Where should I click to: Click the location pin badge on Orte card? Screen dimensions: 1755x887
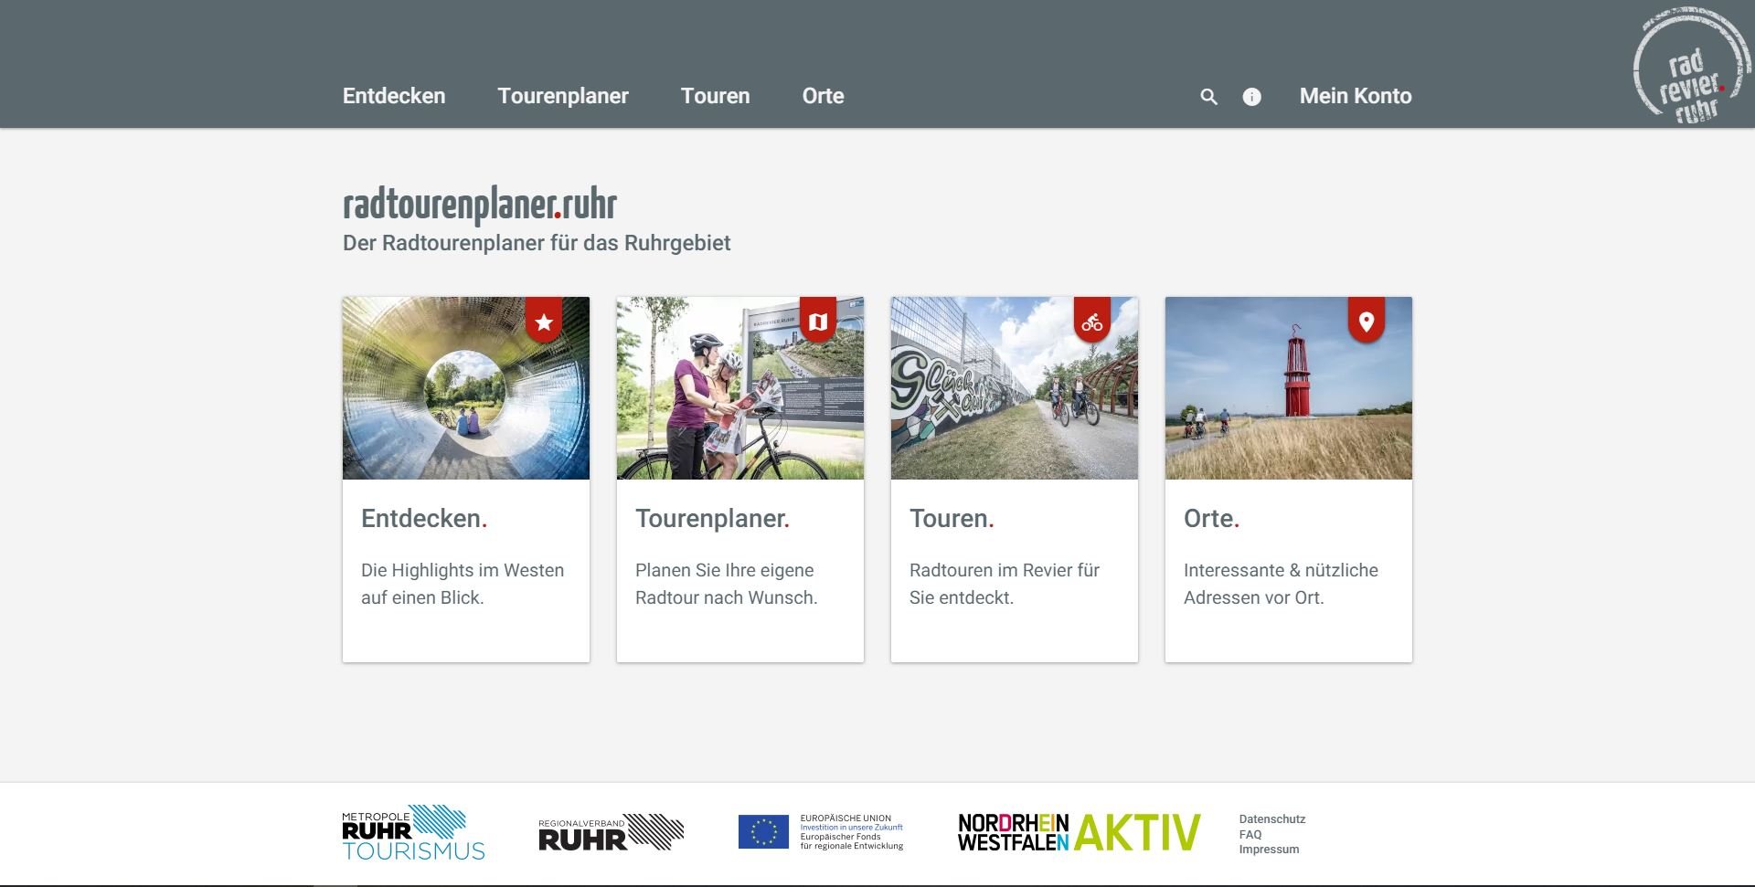[x=1367, y=321]
